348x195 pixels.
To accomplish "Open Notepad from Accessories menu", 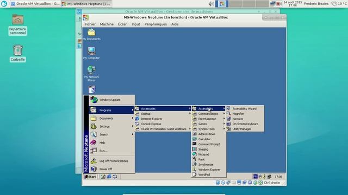I will (x=209, y=154).
